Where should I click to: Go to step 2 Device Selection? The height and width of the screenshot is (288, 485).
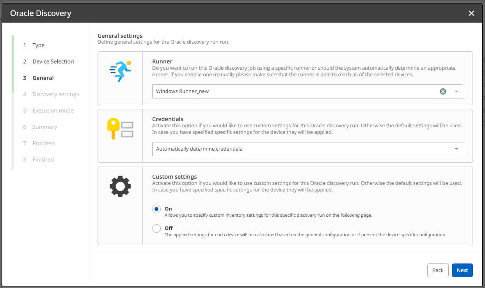pos(53,61)
